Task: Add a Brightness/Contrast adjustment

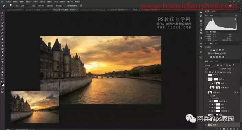Action: tap(211, 50)
